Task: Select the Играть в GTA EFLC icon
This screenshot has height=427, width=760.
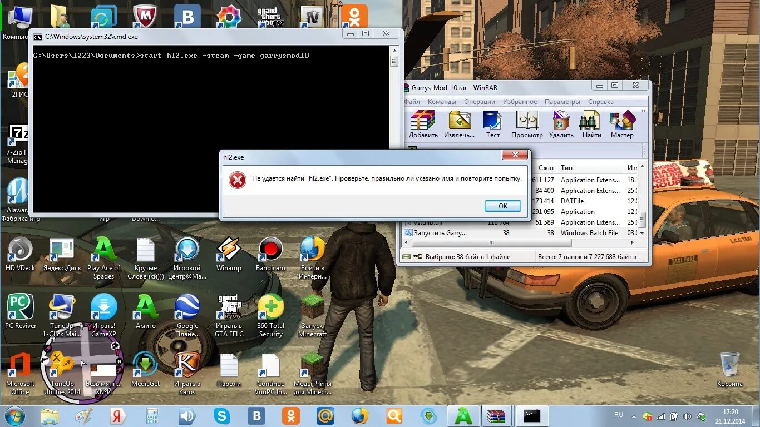Action: 229,315
